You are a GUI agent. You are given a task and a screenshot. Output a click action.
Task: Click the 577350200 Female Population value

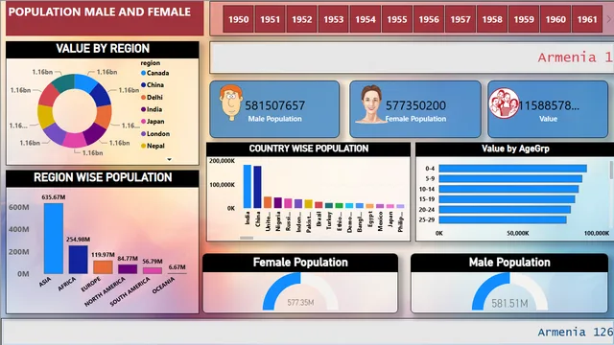[x=415, y=105]
